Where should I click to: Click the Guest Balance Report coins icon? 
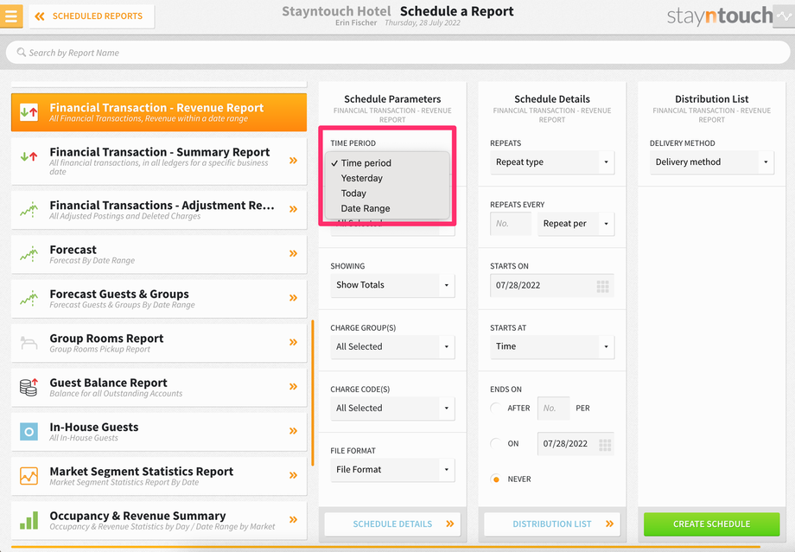(29, 387)
